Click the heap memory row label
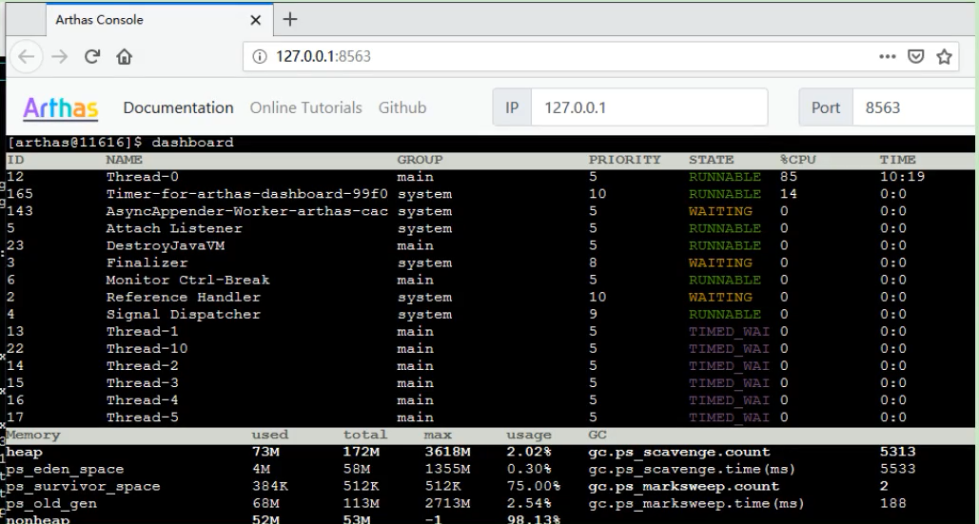Image resolution: width=979 pixels, height=524 pixels. [25, 452]
